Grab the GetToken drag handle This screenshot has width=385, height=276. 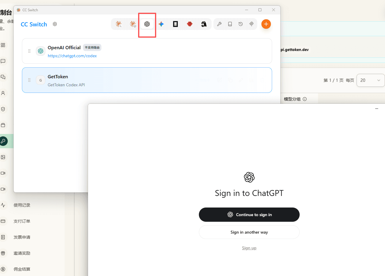29,80
